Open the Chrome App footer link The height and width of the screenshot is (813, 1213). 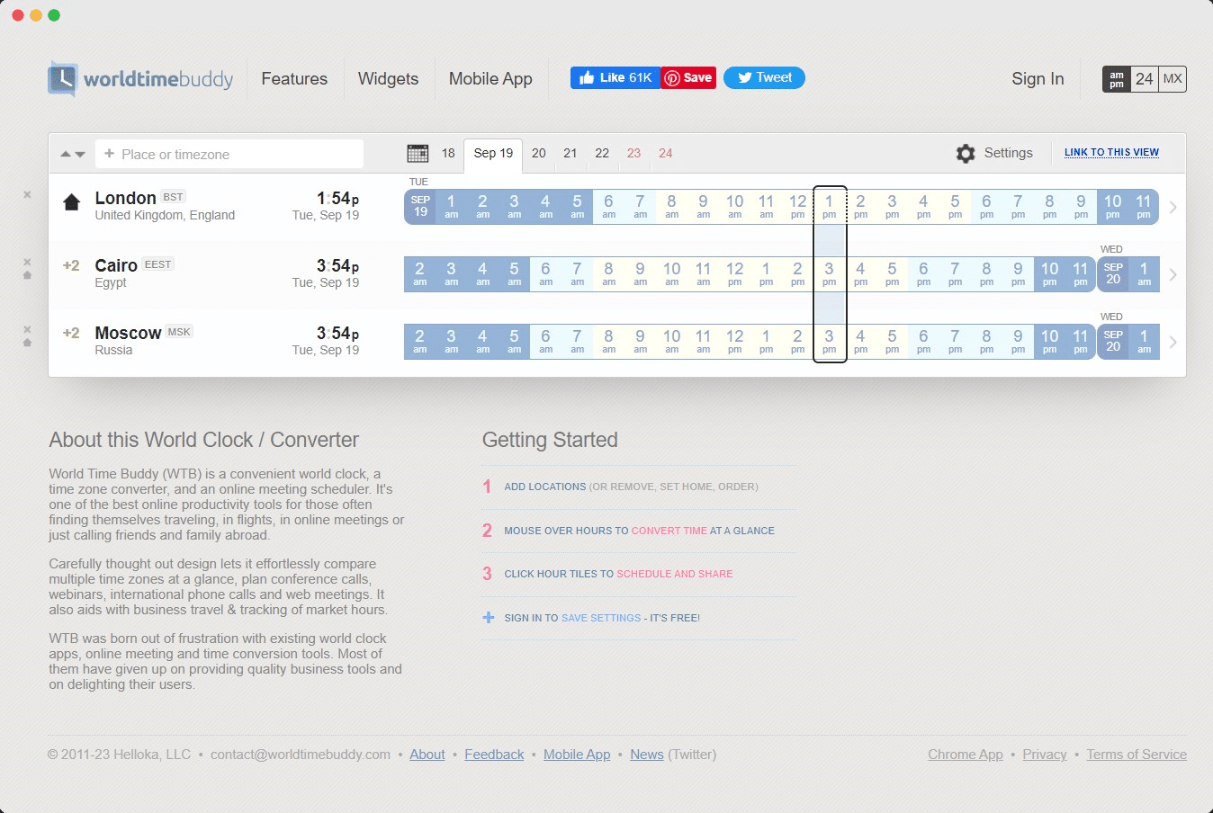click(x=966, y=755)
